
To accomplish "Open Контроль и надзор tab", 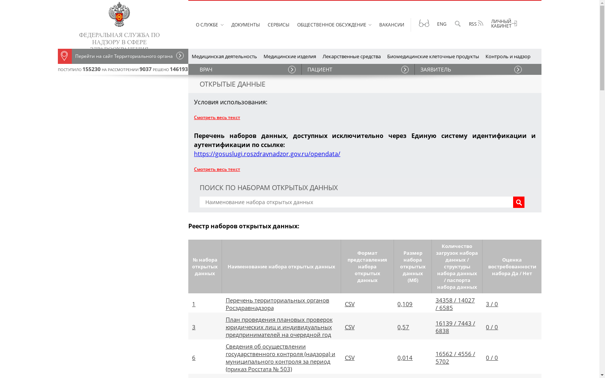I will (x=508, y=56).
